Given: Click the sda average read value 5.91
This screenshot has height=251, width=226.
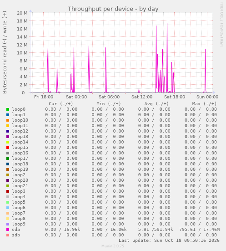Looking at the screenshot, I should point(144,230).
